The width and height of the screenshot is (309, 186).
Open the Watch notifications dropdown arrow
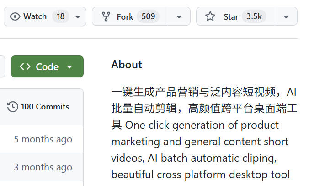pos(77,16)
